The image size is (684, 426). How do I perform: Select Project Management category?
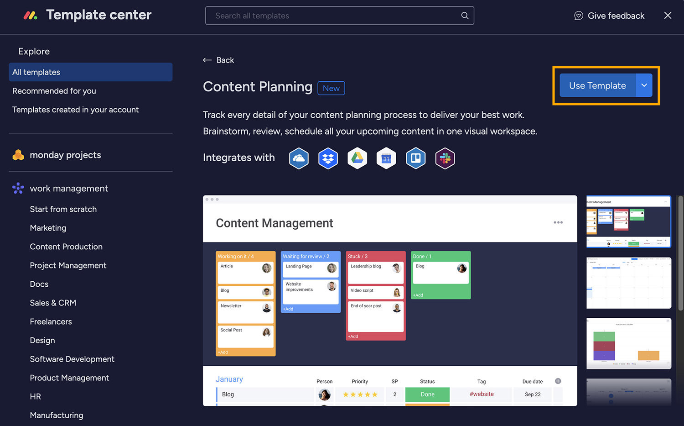coord(68,265)
